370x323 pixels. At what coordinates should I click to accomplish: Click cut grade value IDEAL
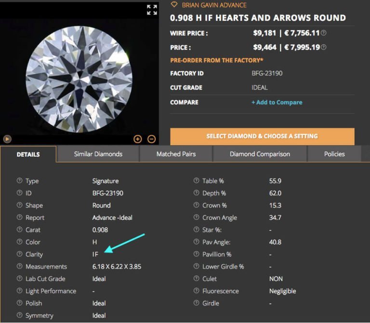[x=260, y=88]
